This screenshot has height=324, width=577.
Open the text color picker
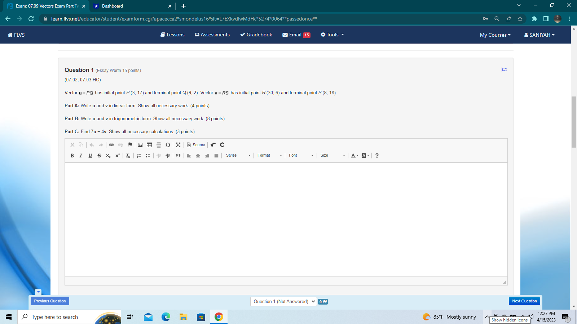tap(353, 156)
